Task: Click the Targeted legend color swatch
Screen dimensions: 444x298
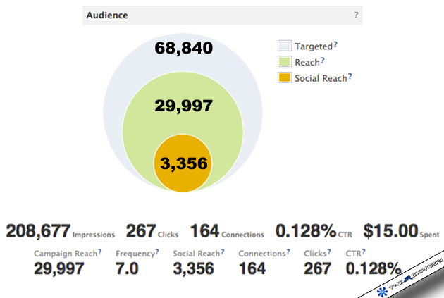Action: [x=283, y=46]
